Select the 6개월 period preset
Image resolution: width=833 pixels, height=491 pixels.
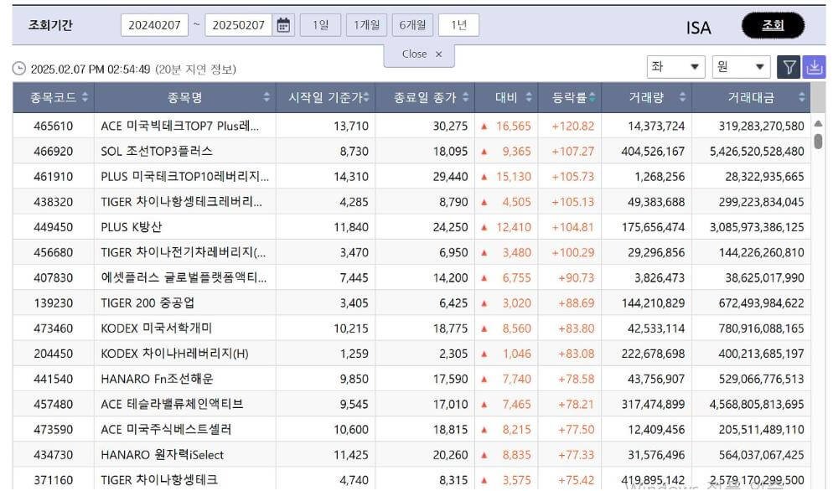coord(411,24)
